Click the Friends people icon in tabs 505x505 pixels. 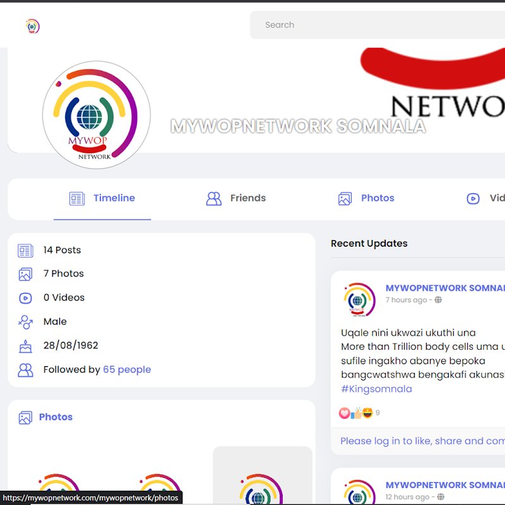tap(214, 198)
